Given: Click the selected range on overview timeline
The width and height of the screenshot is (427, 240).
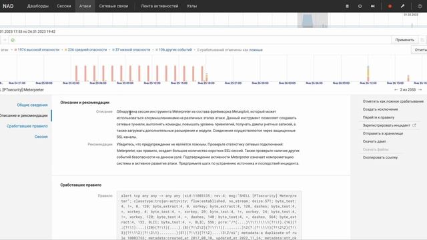Looking at the screenshot, I should [313, 21].
